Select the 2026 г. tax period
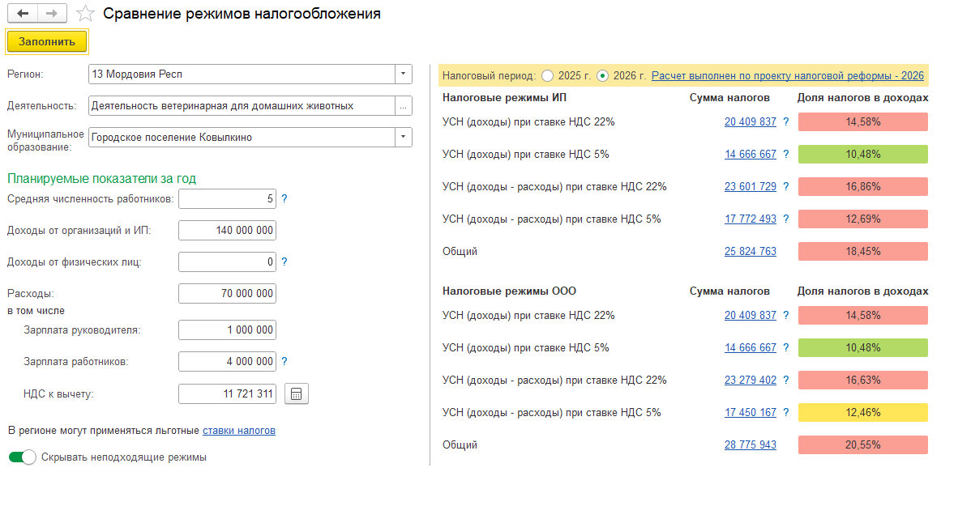Viewport: 958px width, 506px height. (x=602, y=75)
